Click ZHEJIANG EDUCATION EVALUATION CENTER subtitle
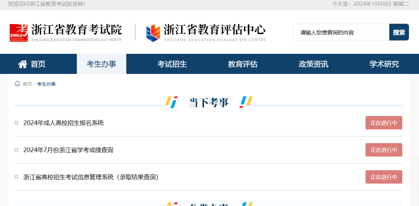This screenshot has height=206, width=419. [x=215, y=40]
